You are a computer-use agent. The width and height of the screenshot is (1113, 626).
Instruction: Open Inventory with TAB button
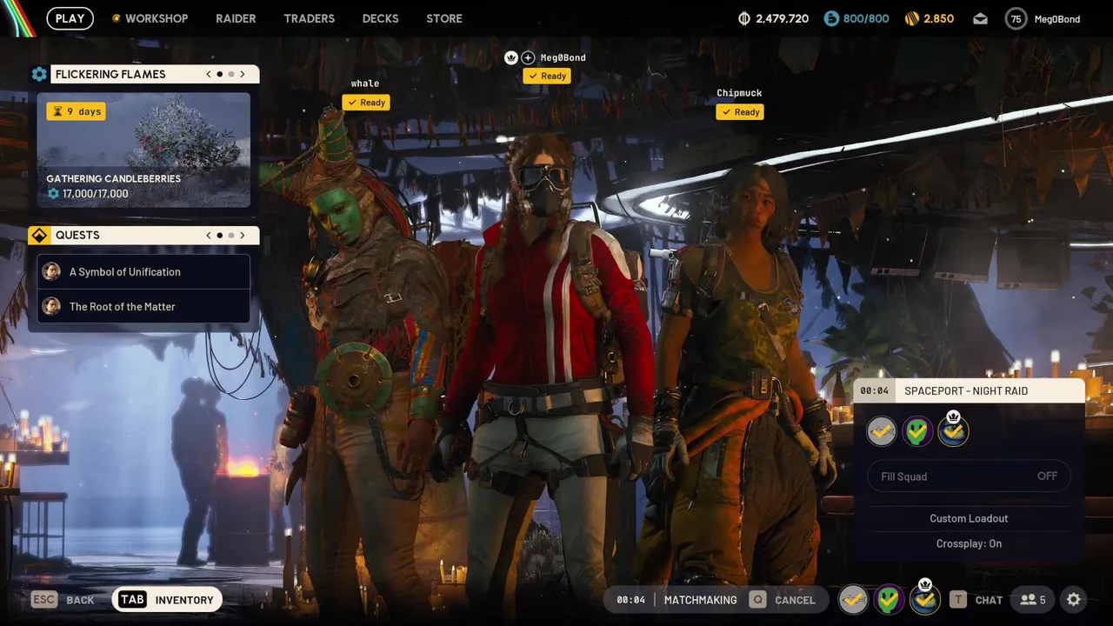coord(167,600)
